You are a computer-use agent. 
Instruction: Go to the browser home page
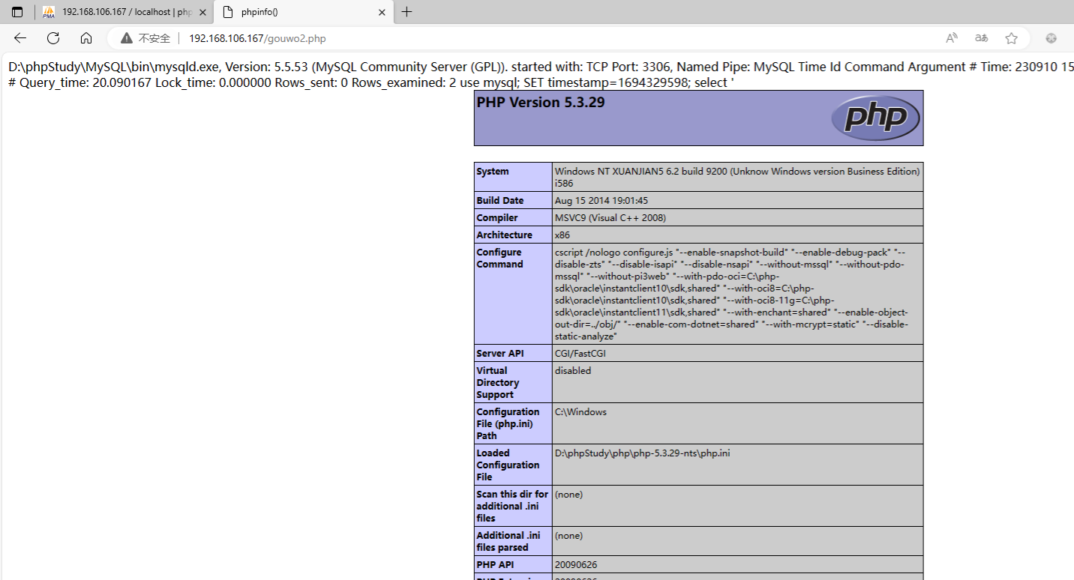[86, 38]
